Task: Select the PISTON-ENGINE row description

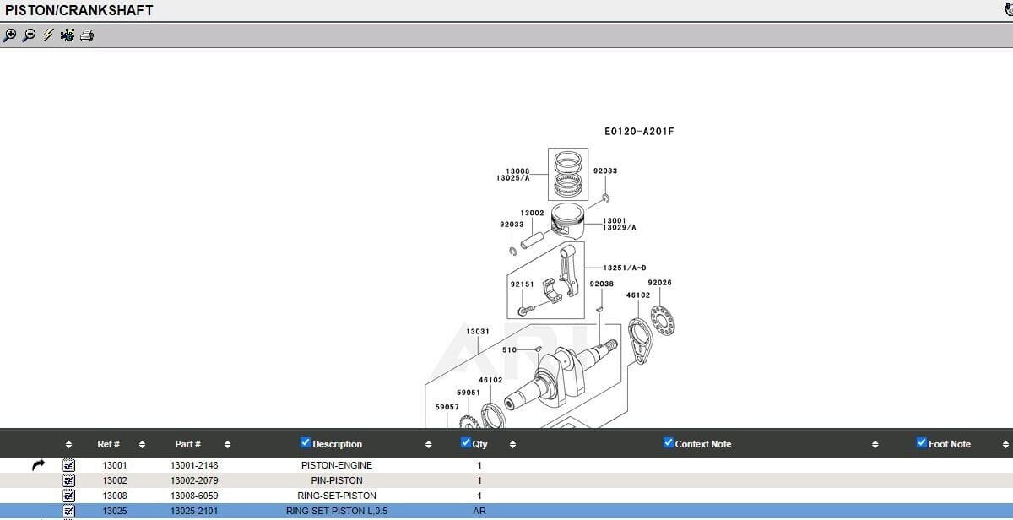Action: pyautogui.click(x=336, y=465)
